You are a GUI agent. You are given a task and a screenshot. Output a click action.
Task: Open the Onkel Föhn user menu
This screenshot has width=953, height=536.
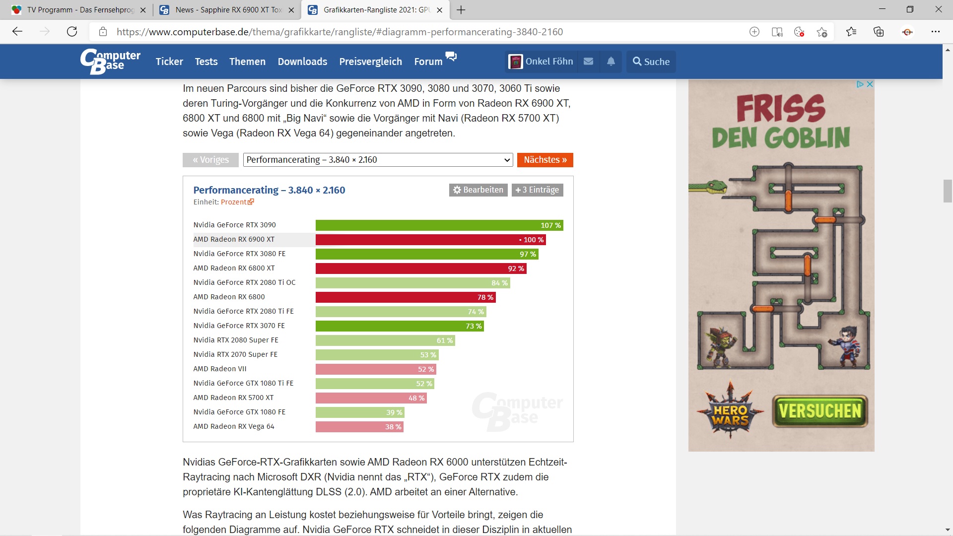tap(541, 62)
